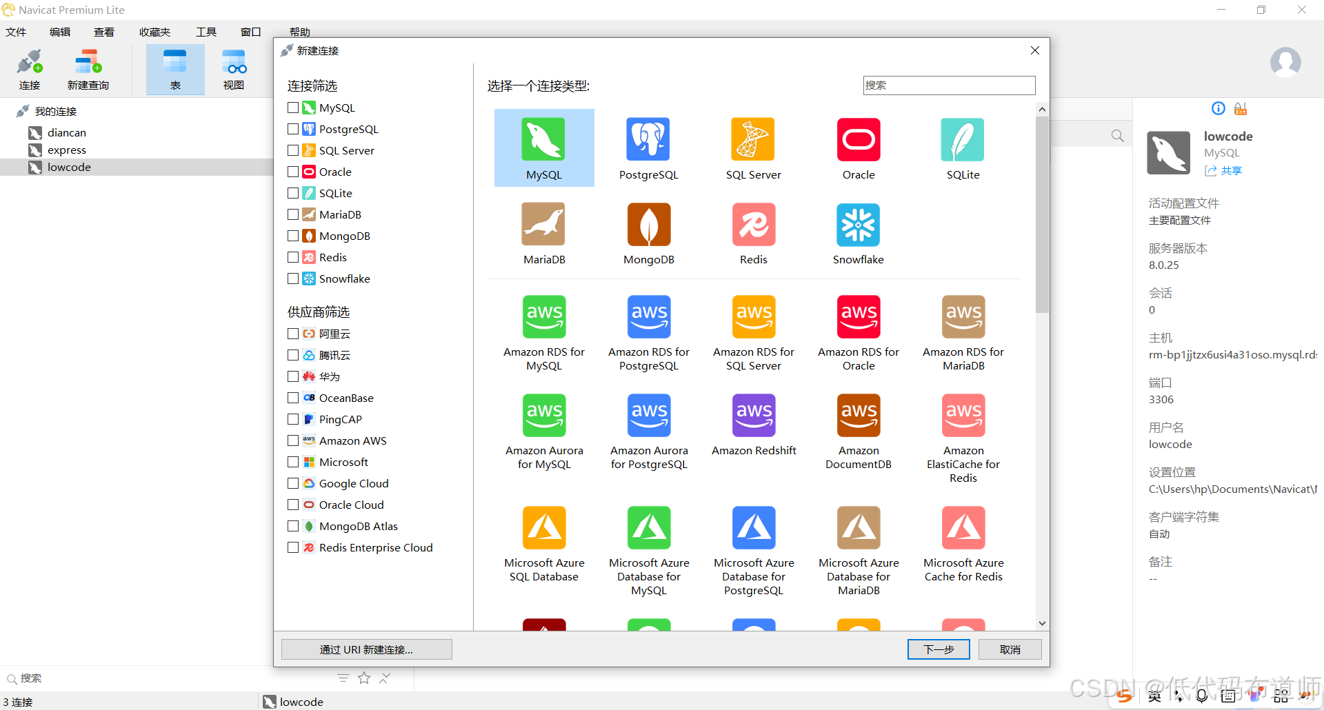This screenshot has width=1324, height=710.
Task: Choose Amazon RDS for MariaDB
Action: click(x=963, y=333)
